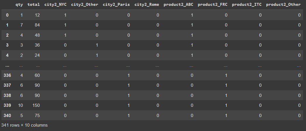306x131 pixels.
Task: Click the product2_Other column header
Action: (x=283, y=5)
